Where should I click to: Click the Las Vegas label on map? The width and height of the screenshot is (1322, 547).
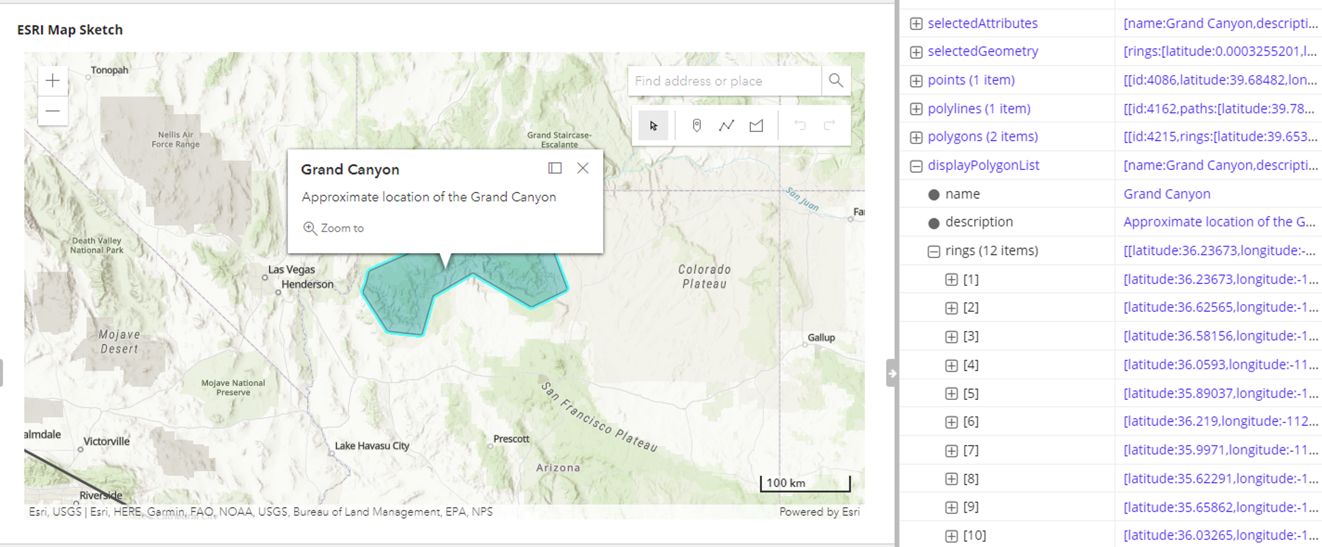[x=292, y=269]
